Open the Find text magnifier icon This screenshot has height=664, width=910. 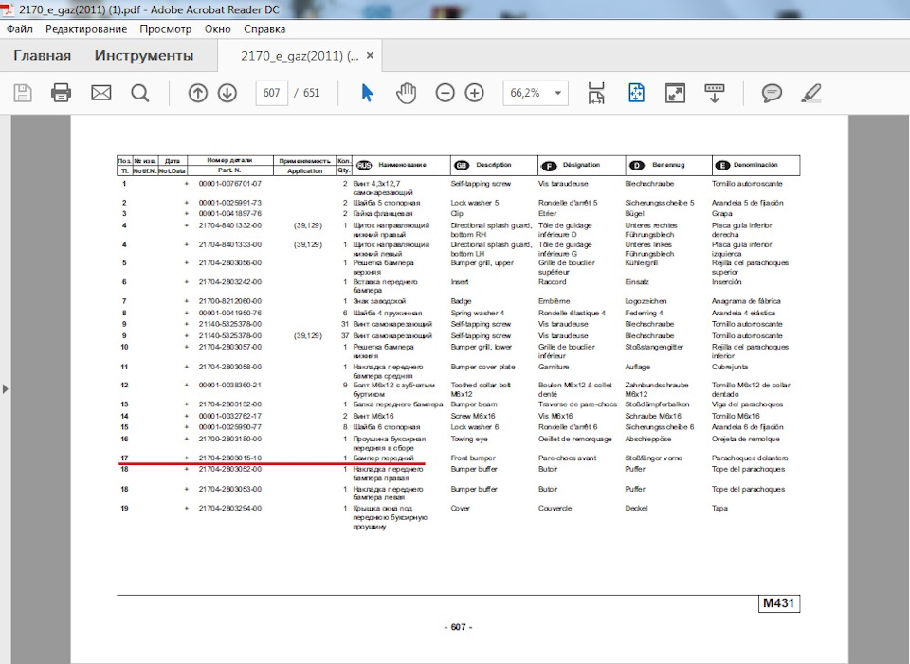[140, 93]
